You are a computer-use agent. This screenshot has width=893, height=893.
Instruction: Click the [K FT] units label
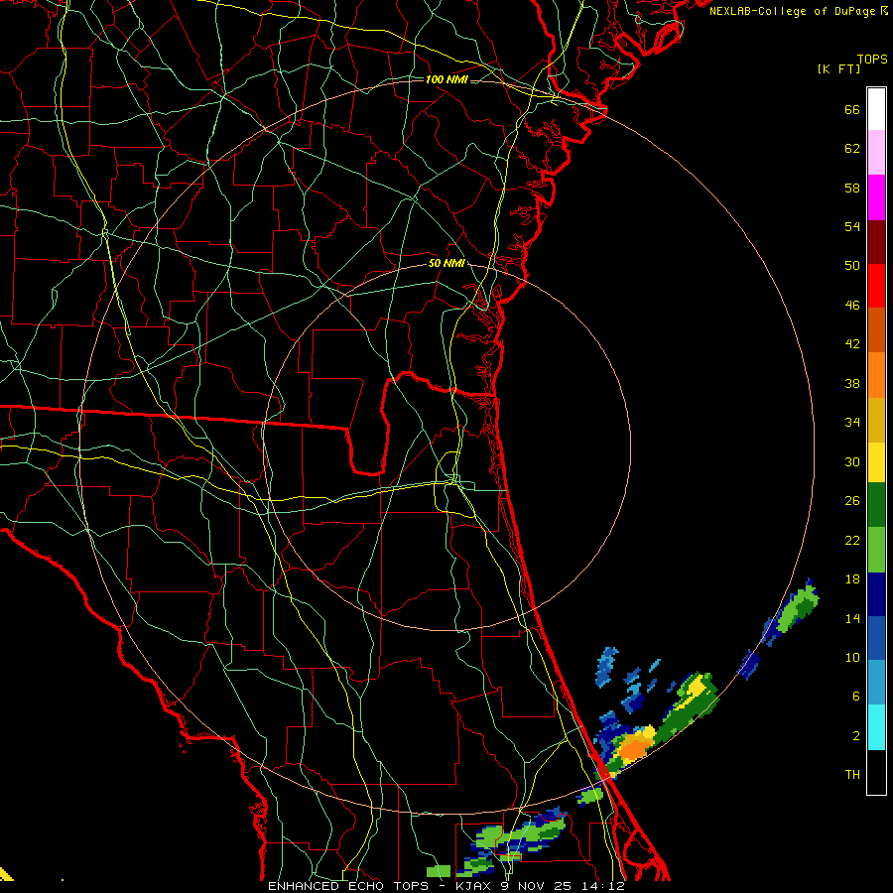(838, 69)
